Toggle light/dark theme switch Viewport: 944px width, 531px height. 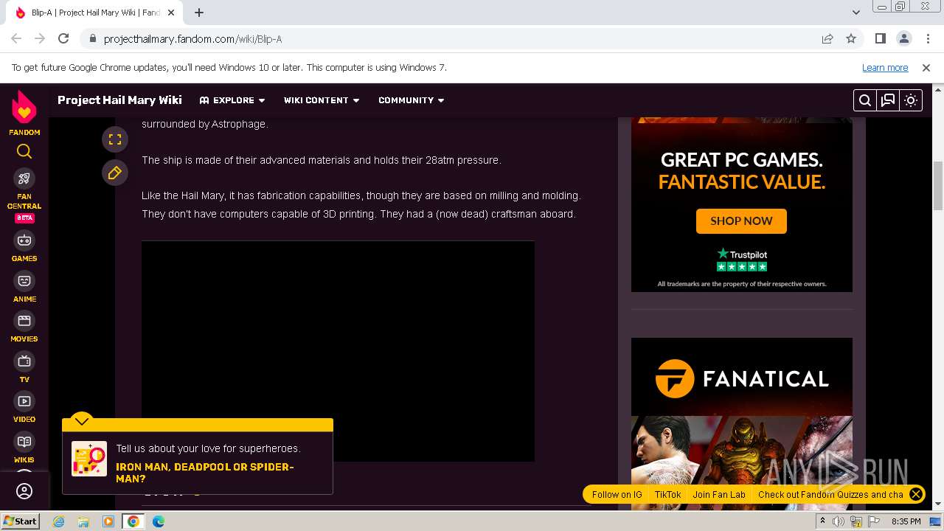911,100
